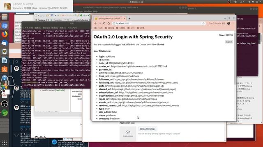Open the LINE bookmarks folder
263x147 pixels.
click(141, 28)
